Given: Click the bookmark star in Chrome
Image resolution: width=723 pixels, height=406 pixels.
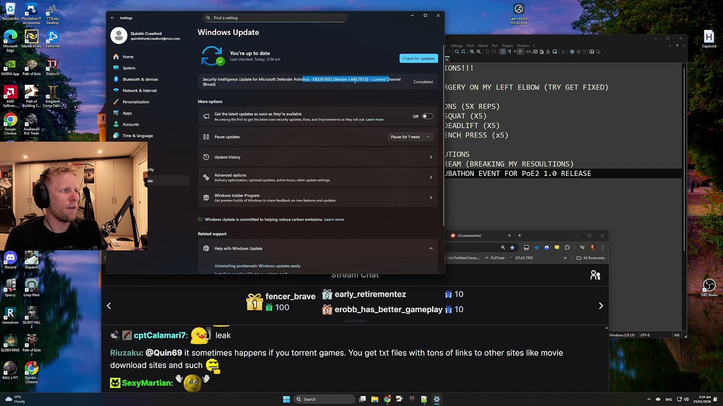Looking at the screenshot, I should (512, 248).
